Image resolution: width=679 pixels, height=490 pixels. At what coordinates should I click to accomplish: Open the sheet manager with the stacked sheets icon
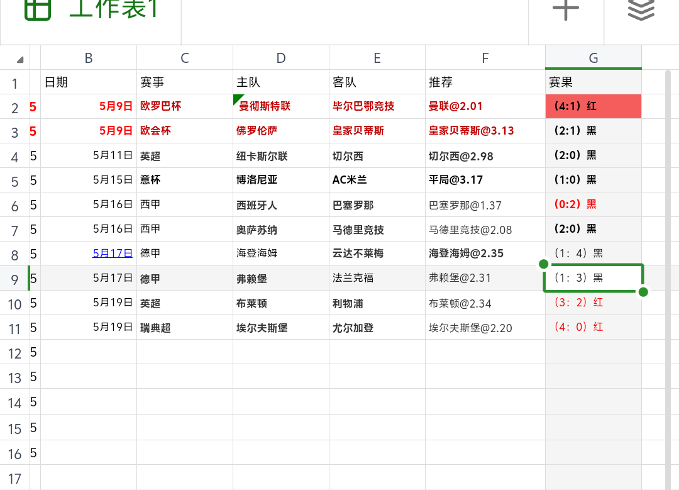641,9
